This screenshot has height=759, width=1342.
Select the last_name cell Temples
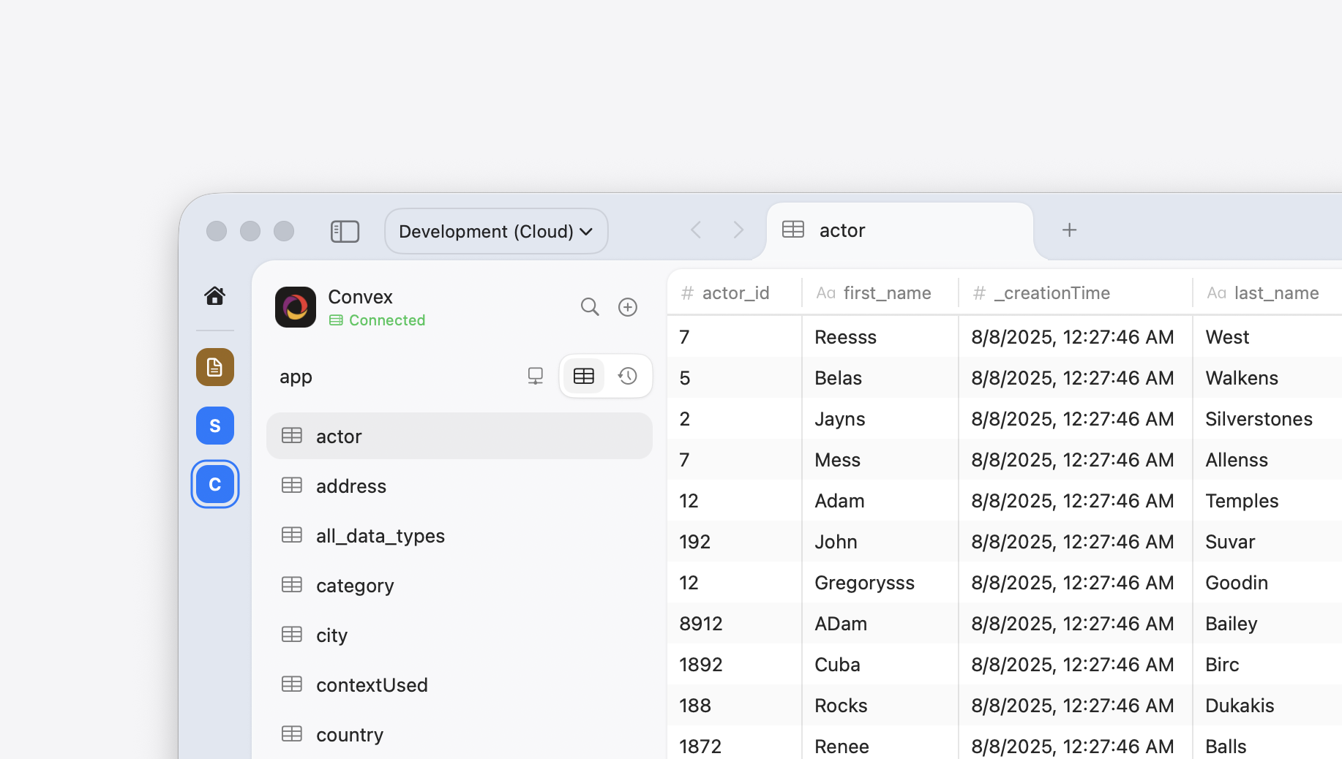coord(1268,501)
